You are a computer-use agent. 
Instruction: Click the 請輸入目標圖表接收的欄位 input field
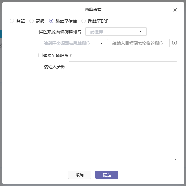[x=139, y=43]
